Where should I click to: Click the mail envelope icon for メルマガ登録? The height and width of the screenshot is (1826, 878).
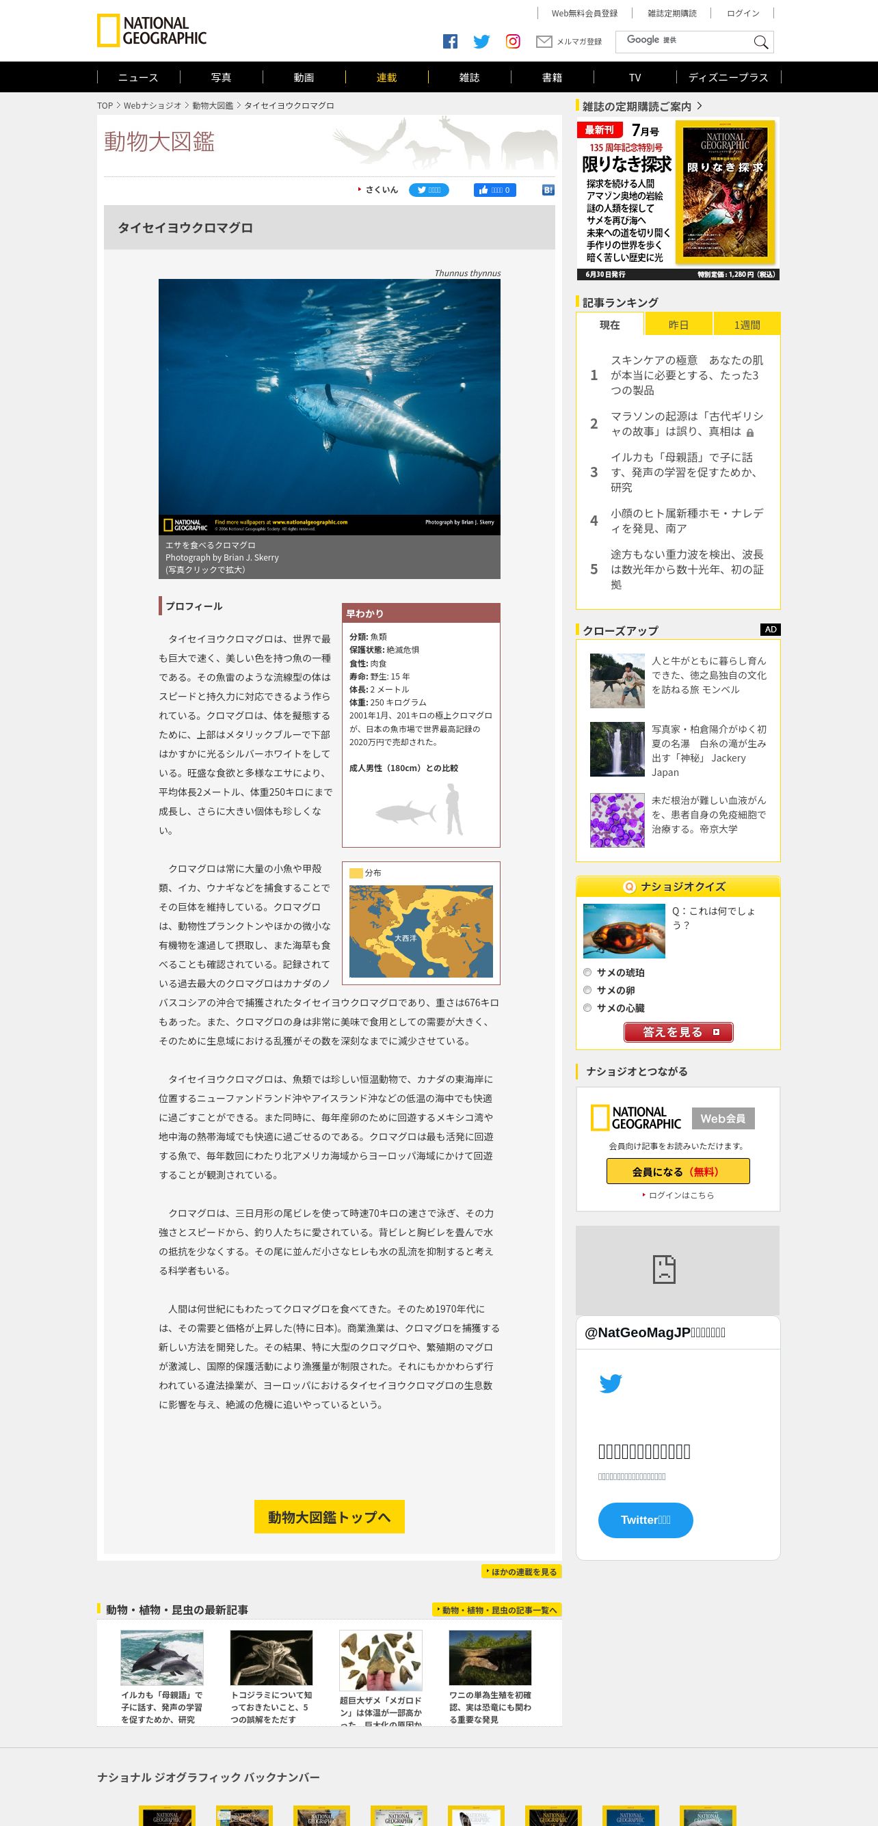[544, 42]
